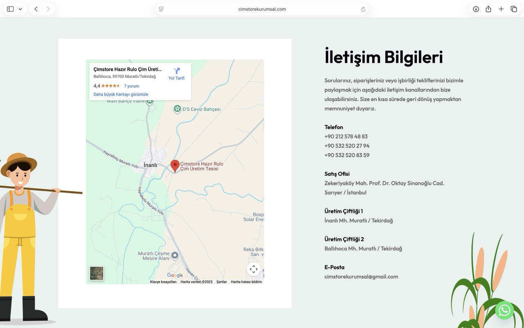Click the red Çimstore location pin
The height and width of the screenshot is (328, 524).
[175, 165]
